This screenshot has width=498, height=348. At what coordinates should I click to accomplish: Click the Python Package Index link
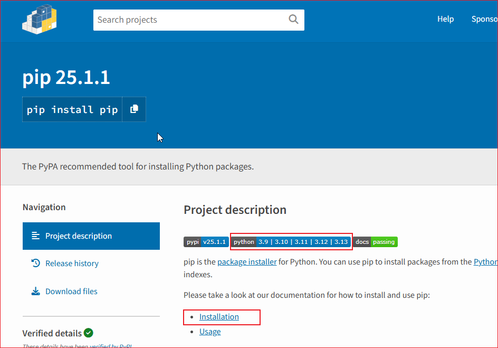485,262
